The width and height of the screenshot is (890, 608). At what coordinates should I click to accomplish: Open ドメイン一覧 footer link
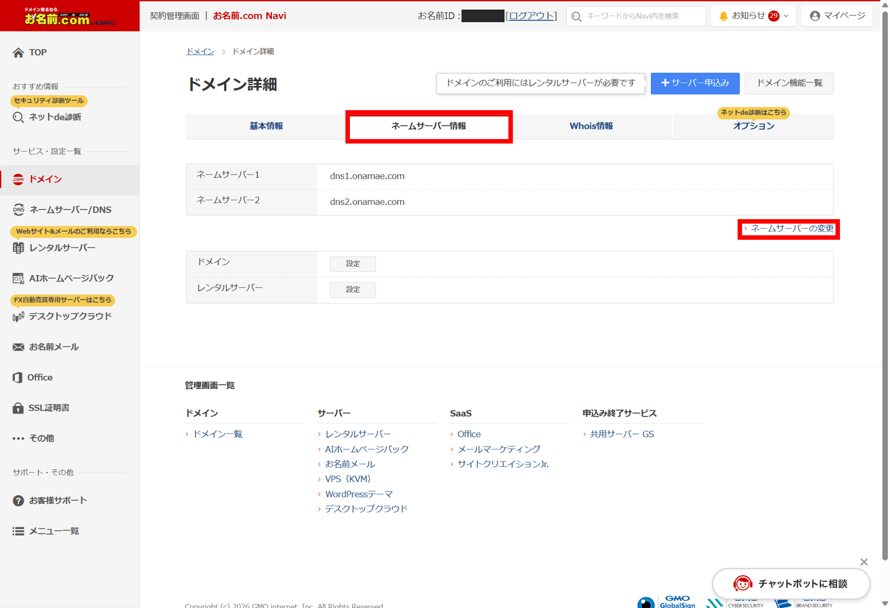click(x=217, y=434)
